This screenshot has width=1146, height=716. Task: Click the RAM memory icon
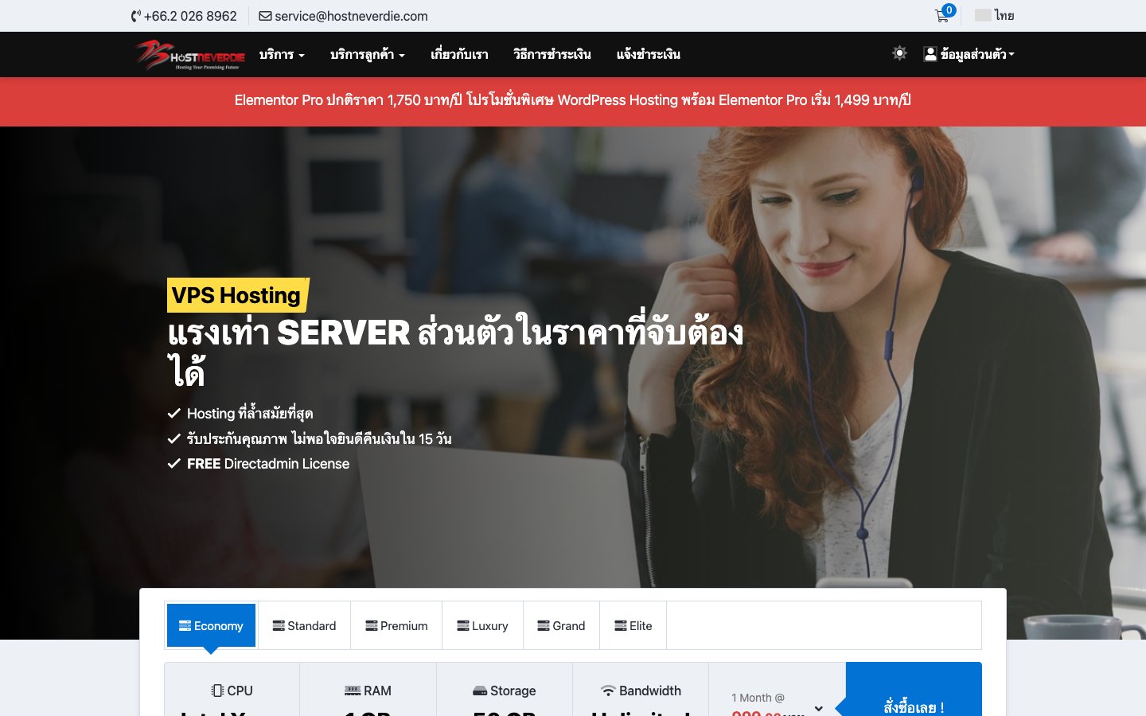(353, 691)
